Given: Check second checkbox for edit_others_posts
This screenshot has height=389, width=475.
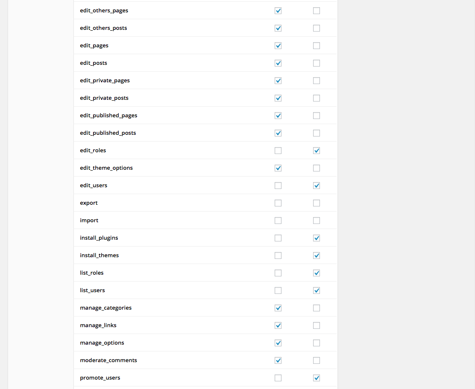Looking at the screenshot, I should coord(316,28).
